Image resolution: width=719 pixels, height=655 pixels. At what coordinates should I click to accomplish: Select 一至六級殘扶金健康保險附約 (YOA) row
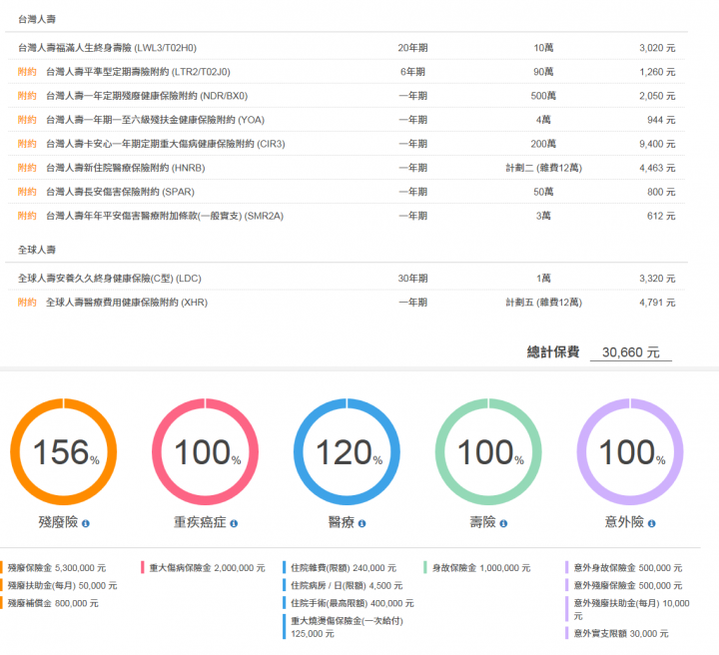pos(347,120)
